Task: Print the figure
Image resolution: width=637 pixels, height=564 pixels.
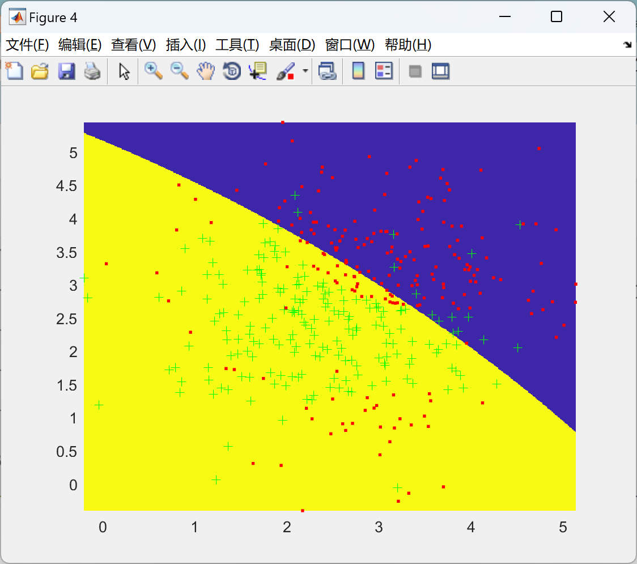Action: point(92,71)
